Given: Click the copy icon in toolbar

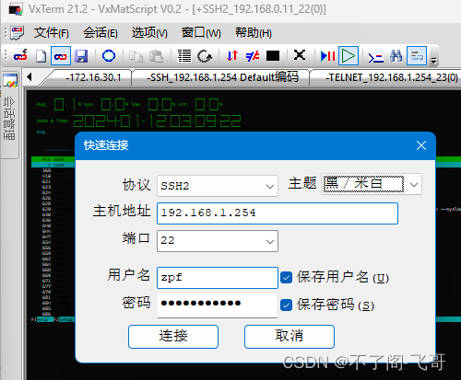Looking at the screenshot, I should tap(136, 56).
